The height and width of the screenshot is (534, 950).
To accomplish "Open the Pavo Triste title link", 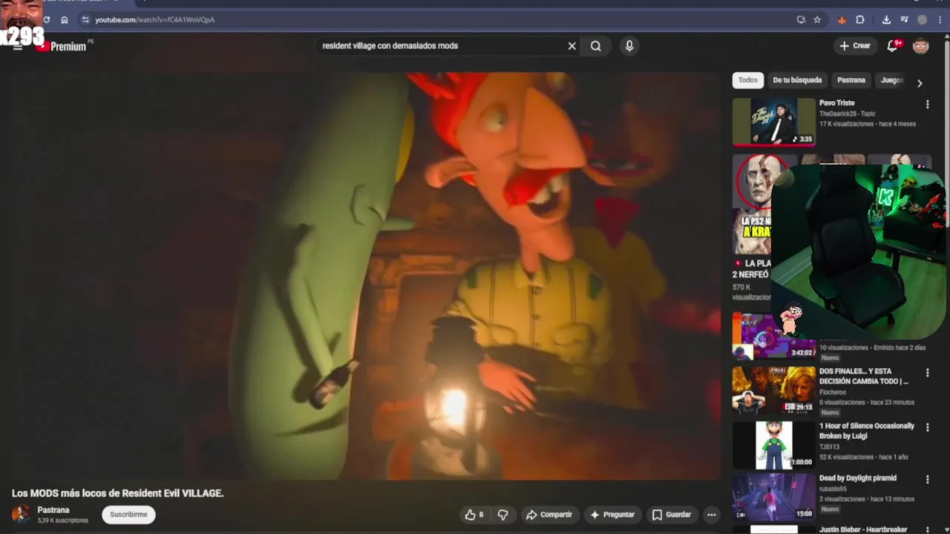I will coord(836,103).
